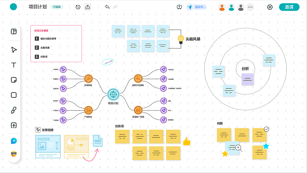Click the 邀请 invite button
Image resolution: width=307 pixels, height=173 pixels.
click(289, 7)
